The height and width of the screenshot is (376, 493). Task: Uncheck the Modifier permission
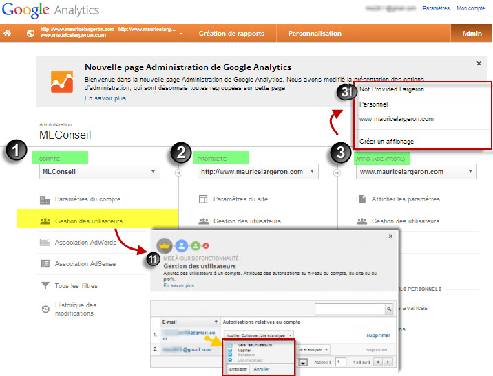(x=230, y=351)
